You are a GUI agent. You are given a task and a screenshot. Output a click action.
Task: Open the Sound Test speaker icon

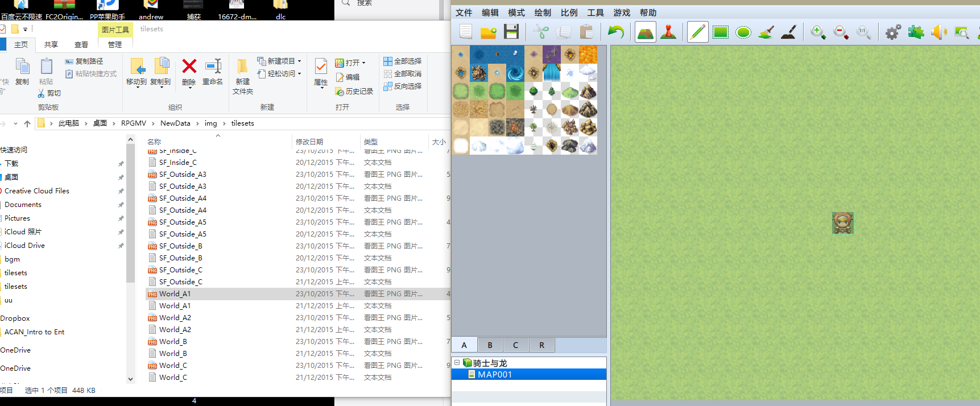(938, 32)
